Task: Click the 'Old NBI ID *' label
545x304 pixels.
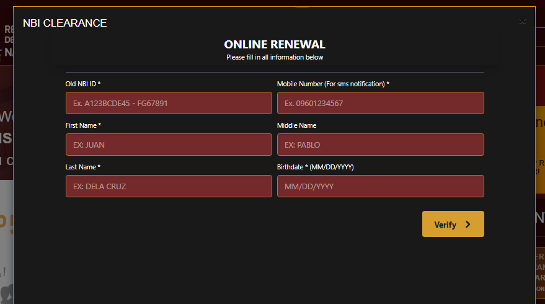Action: (x=83, y=84)
